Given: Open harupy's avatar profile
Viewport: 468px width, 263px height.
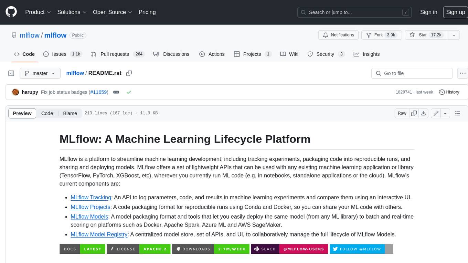Looking at the screenshot, I should [x=15, y=92].
